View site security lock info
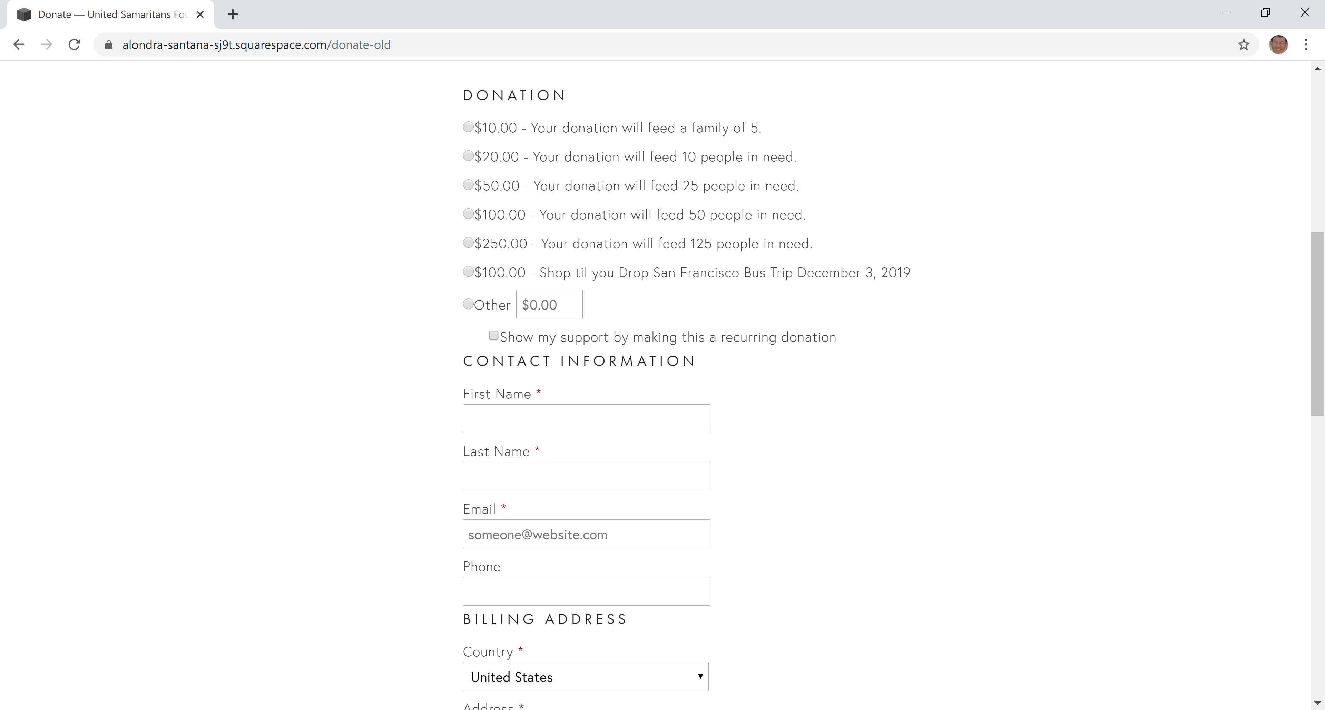The height and width of the screenshot is (710, 1325). point(109,45)
